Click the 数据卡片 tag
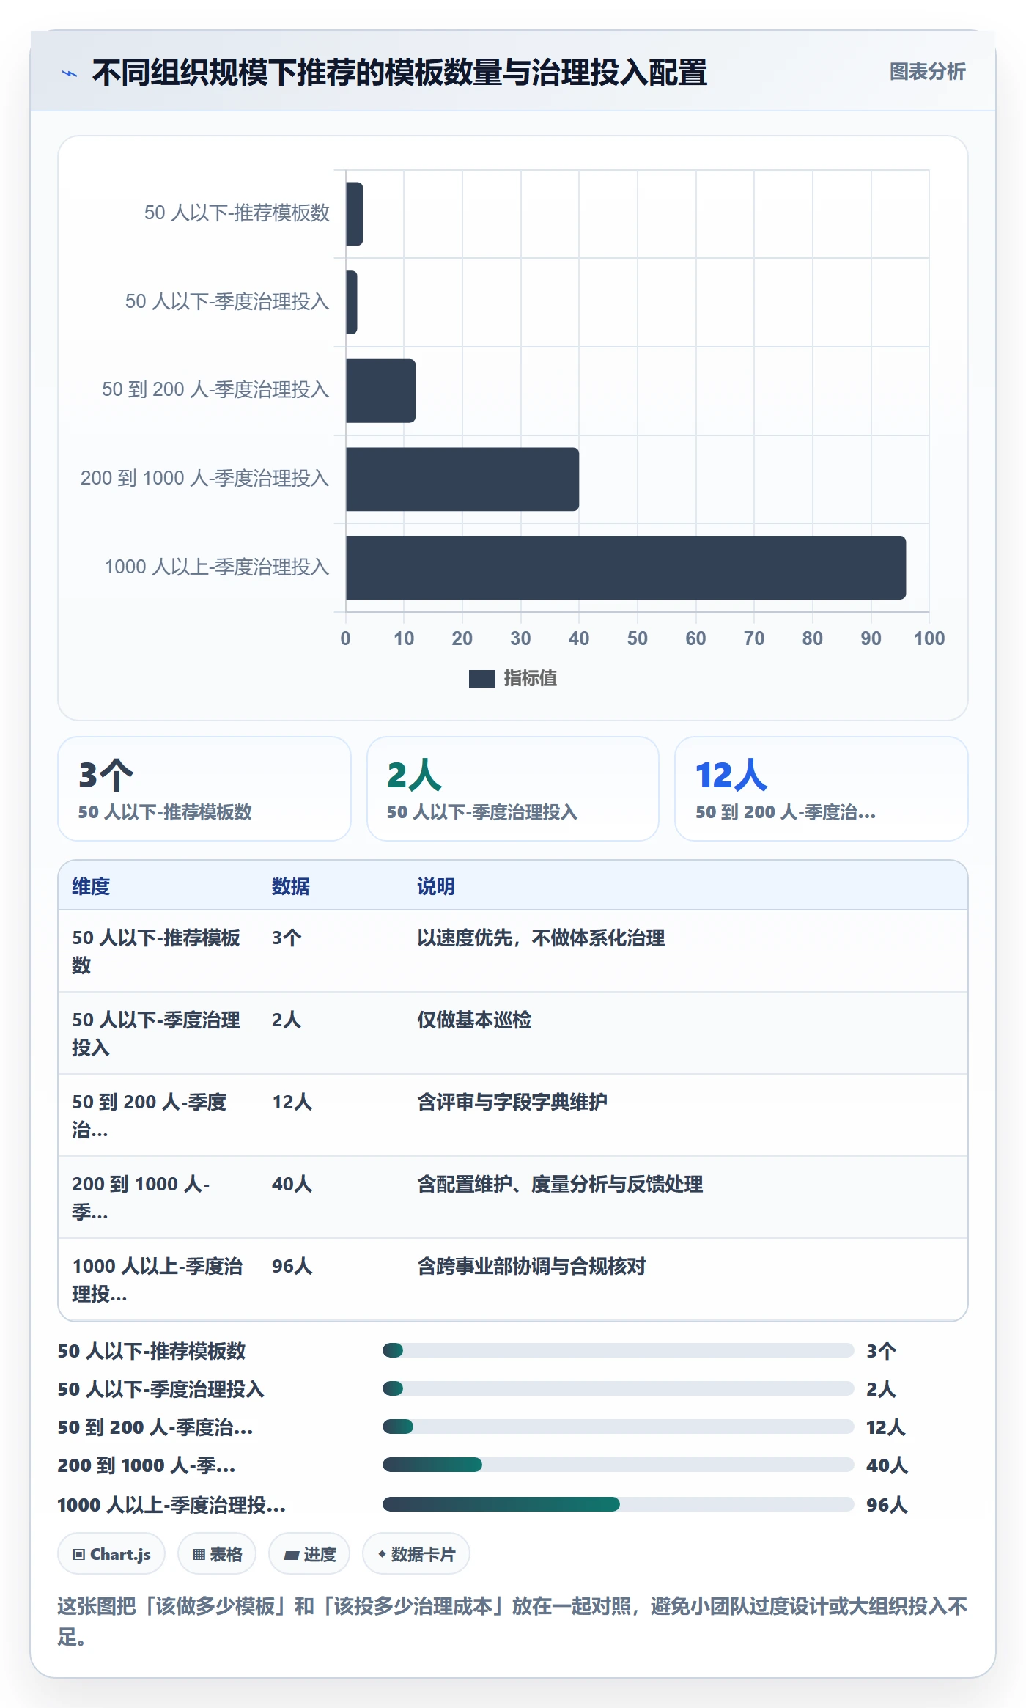Image resolution: width=1026 pixels, height=1708 pixels. (416, 1554)
